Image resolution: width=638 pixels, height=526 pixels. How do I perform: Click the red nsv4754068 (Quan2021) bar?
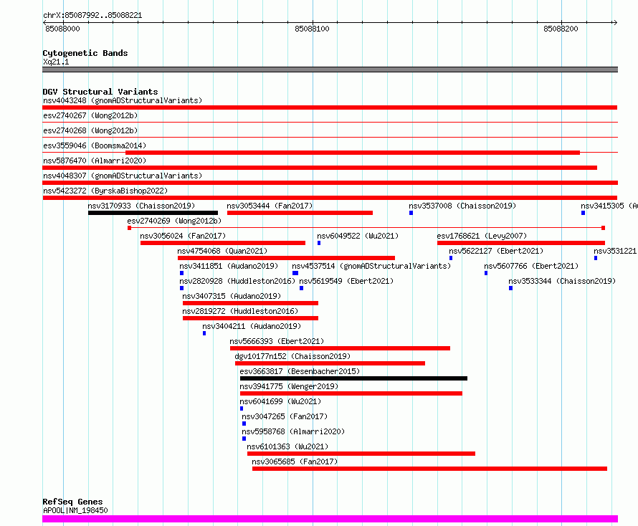(x=286, y=258)
